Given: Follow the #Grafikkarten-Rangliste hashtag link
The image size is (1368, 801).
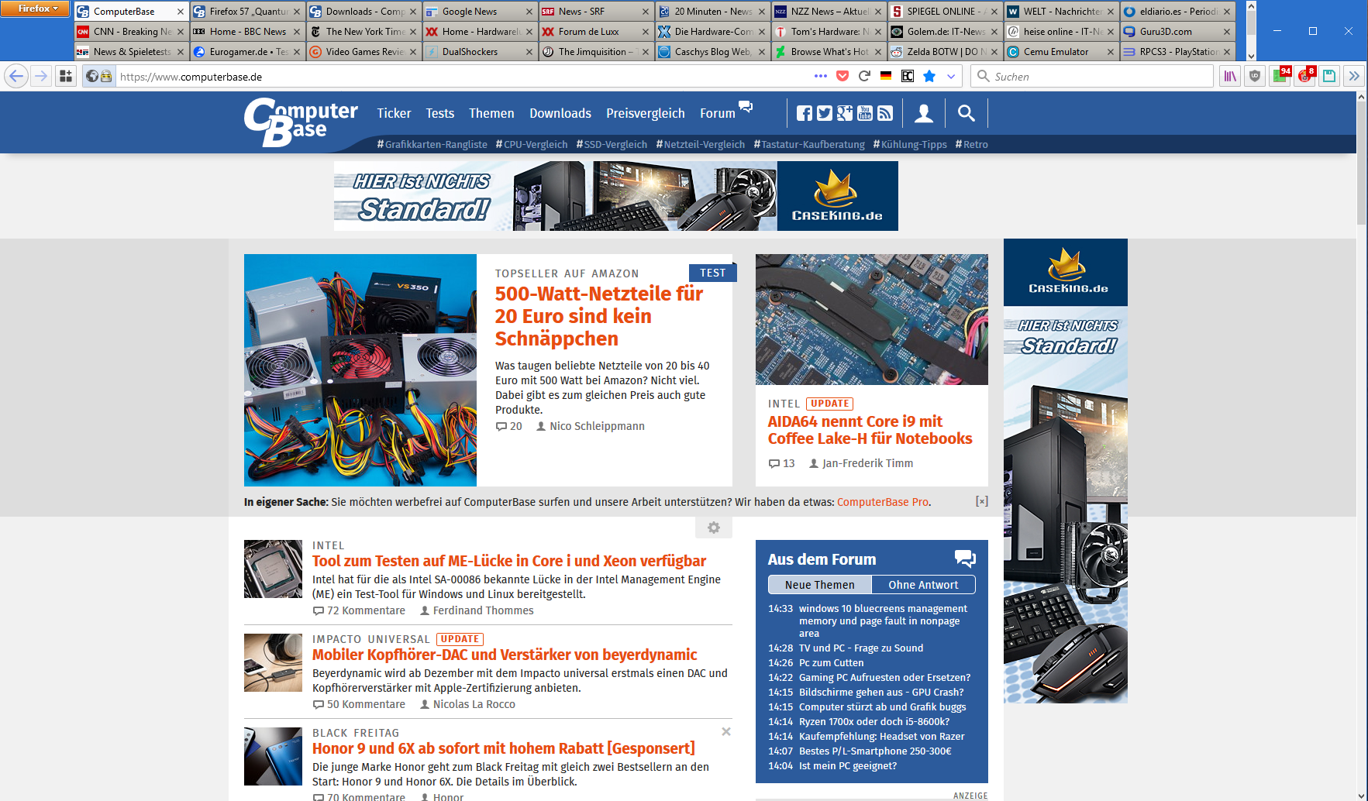Looking at the screenshot, I should click(x=432, y=144).
